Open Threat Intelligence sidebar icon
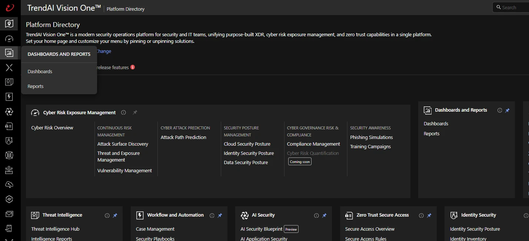Viewport: 529px width, 241px height. [9, 82]
